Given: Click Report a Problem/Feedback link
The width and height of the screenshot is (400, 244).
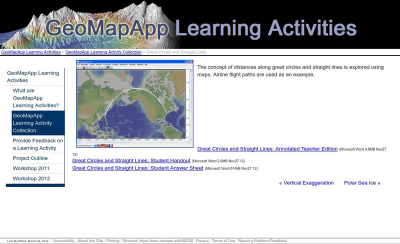Looking at the screenshot, I should (262, 240).
